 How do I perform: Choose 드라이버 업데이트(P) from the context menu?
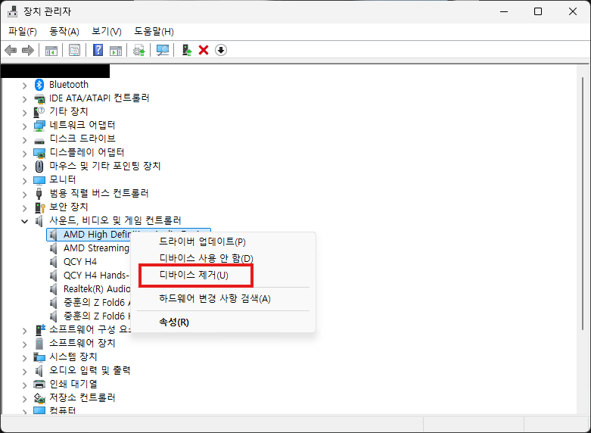click(222, 241)
